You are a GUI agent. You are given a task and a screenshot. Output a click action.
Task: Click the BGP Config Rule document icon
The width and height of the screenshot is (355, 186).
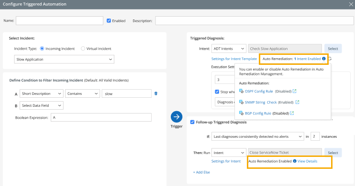pyautogui.click(x=241, y=113)
